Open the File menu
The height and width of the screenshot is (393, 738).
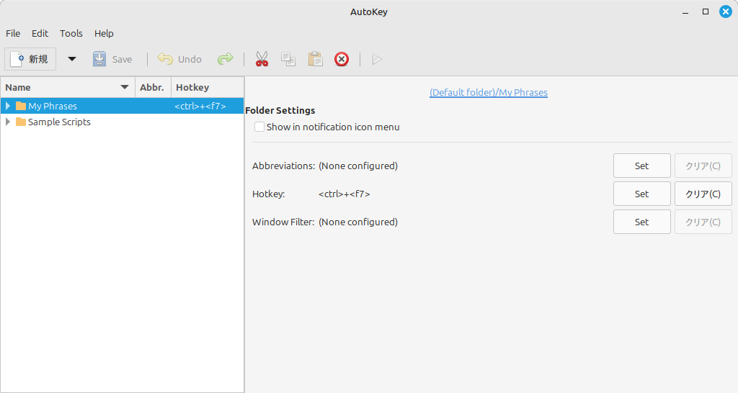tap(13, 33)
